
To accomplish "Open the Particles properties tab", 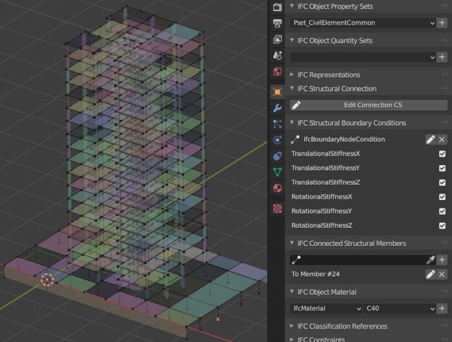I will click(277, 124).
